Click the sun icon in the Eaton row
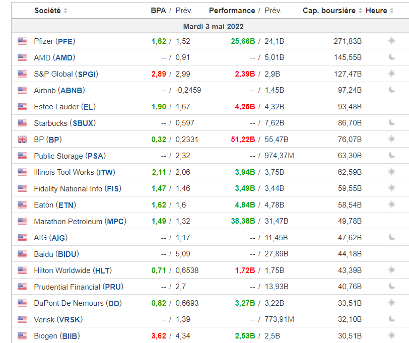This screenshot has width=409, height=343. [x=391, y=205]
